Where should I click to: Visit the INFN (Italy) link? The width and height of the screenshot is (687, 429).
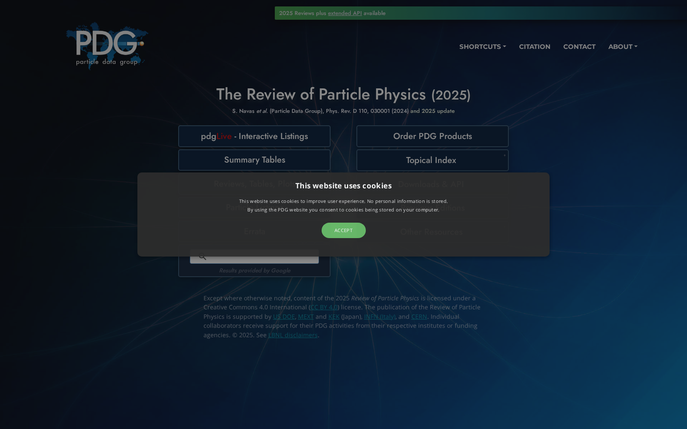380,317
